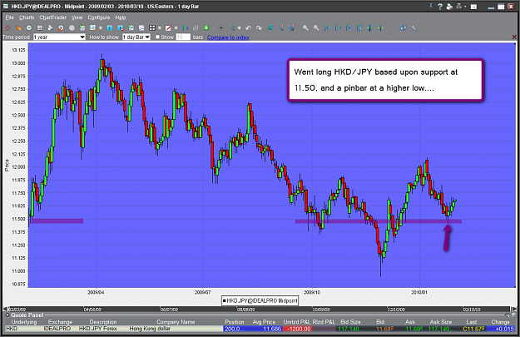Click the four-pane chart layout icon
Image resolution: width=520 pixels, height=337 pixels.
pos(152,28)
